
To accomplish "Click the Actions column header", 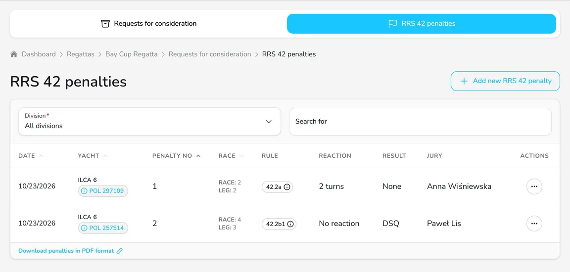I will point(534,156).
